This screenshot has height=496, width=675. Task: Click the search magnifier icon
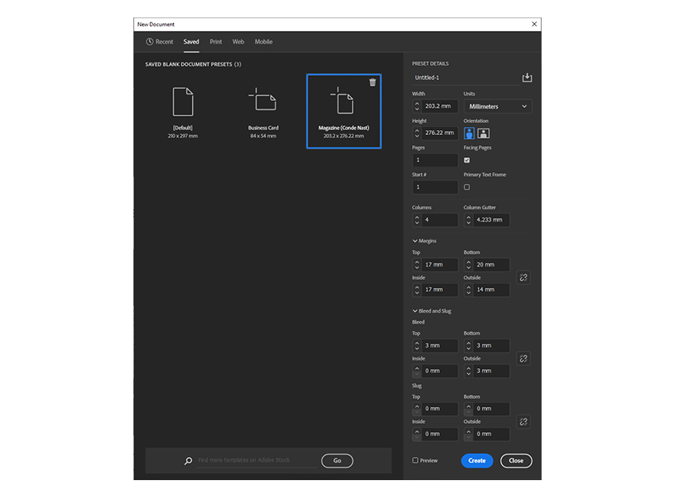pyautogui.click(x=188, y=461)
